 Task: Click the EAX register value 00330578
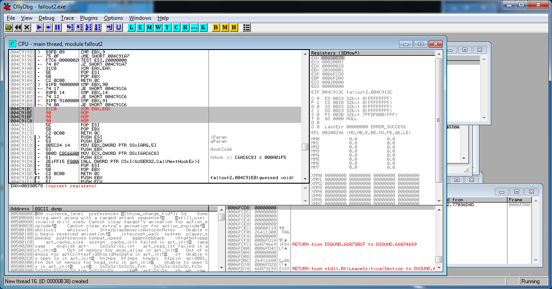pos(332,58)
